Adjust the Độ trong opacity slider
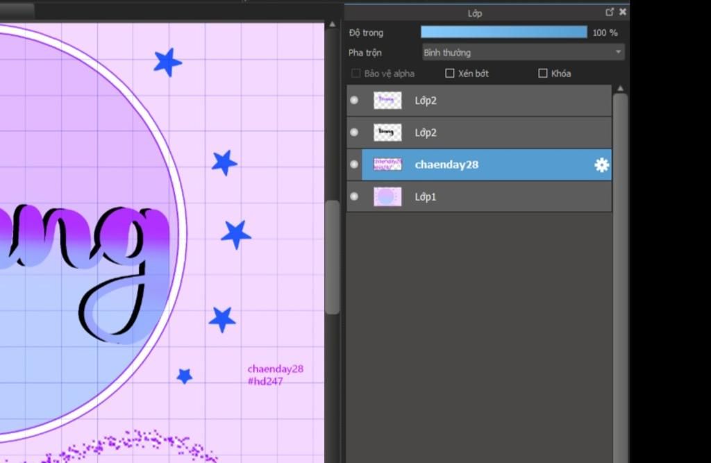The image size is (711, 463). point(504,32)
